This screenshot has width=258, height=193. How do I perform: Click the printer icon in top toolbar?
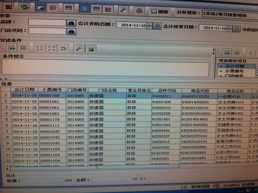pyautogui.click(x=139, y=10)
